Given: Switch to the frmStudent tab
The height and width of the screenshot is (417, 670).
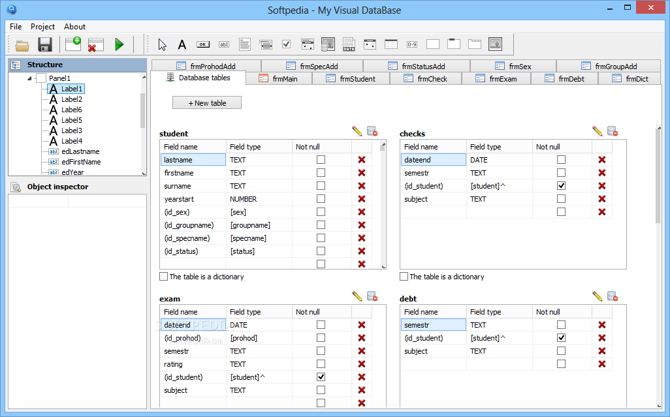Looking at the screenshot, I should tap(351, 79).
